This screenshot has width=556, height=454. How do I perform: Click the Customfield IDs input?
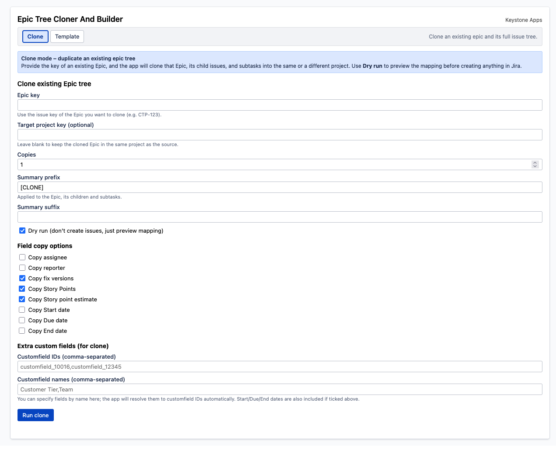coord(280,367)
